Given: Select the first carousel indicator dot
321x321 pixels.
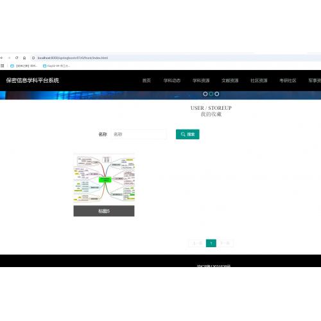Looking at the screenshot, I should [205, 94].
